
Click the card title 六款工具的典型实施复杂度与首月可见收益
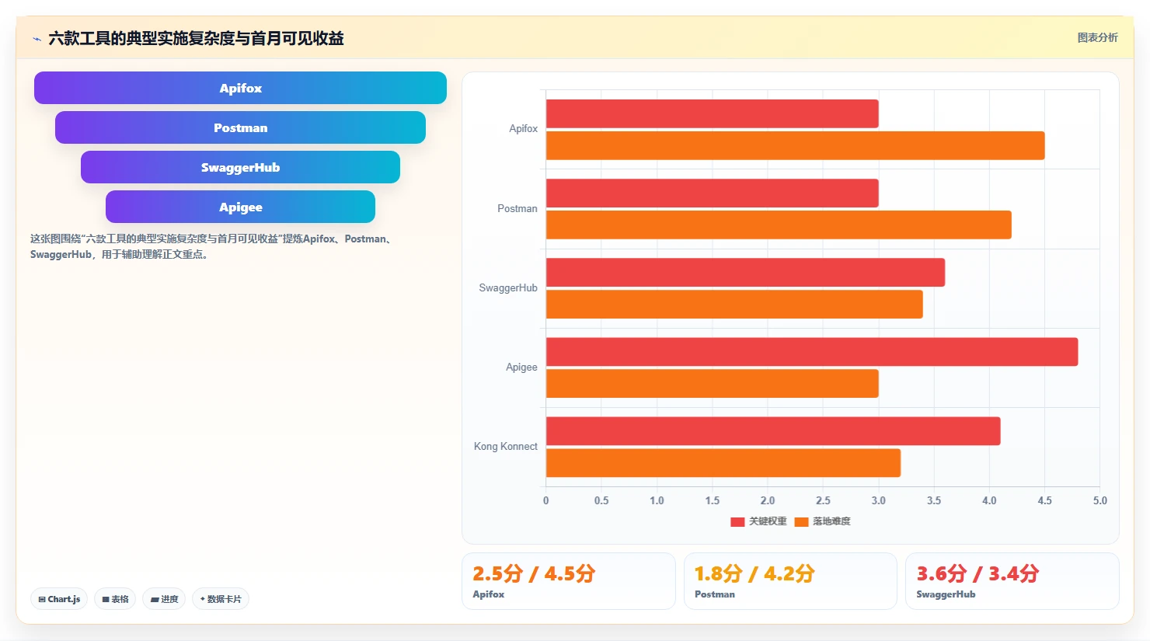coord(196,38)
